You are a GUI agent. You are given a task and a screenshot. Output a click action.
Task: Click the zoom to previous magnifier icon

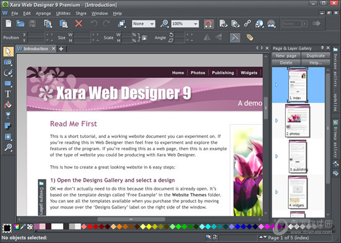click(165, 23)
